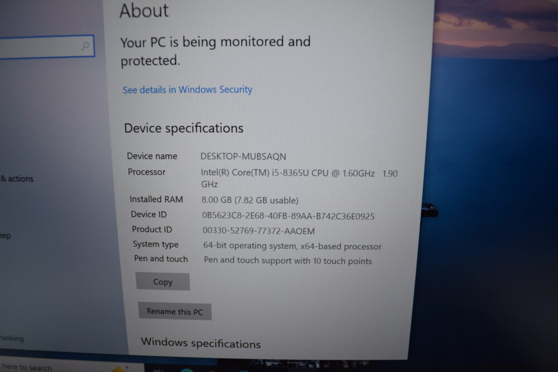Click the Device ID value

[x=288, y=216]
